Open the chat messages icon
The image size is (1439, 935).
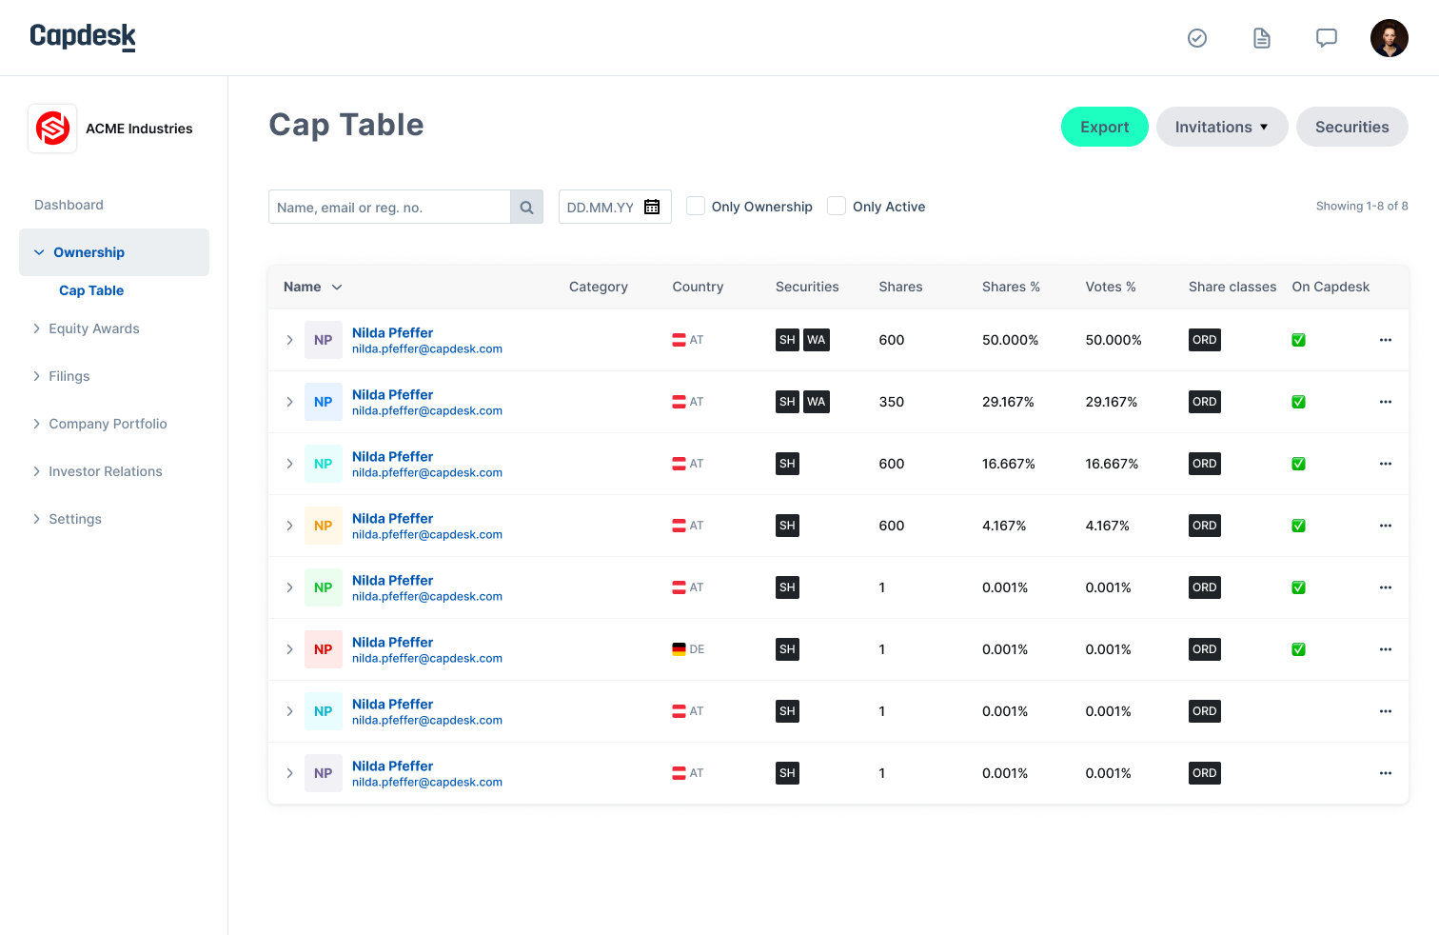[x=1326, y=38]
